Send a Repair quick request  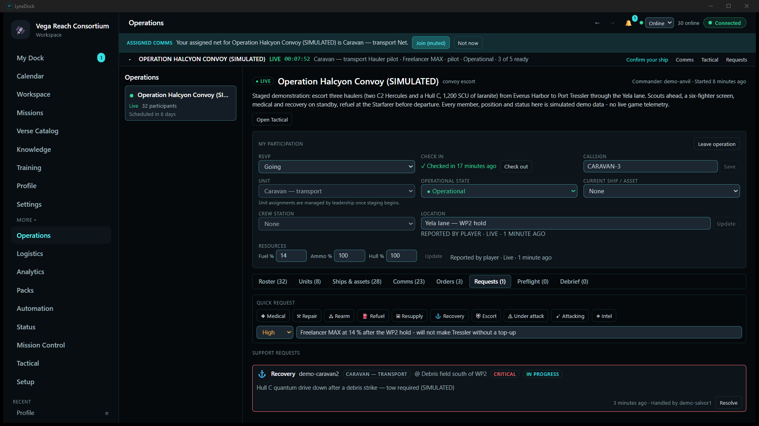[307, 316]
